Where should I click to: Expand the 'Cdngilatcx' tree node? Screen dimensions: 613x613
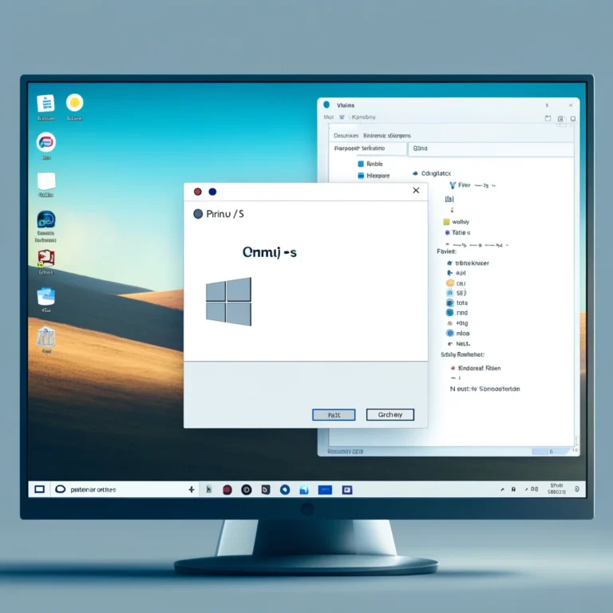tap(415, 173)
